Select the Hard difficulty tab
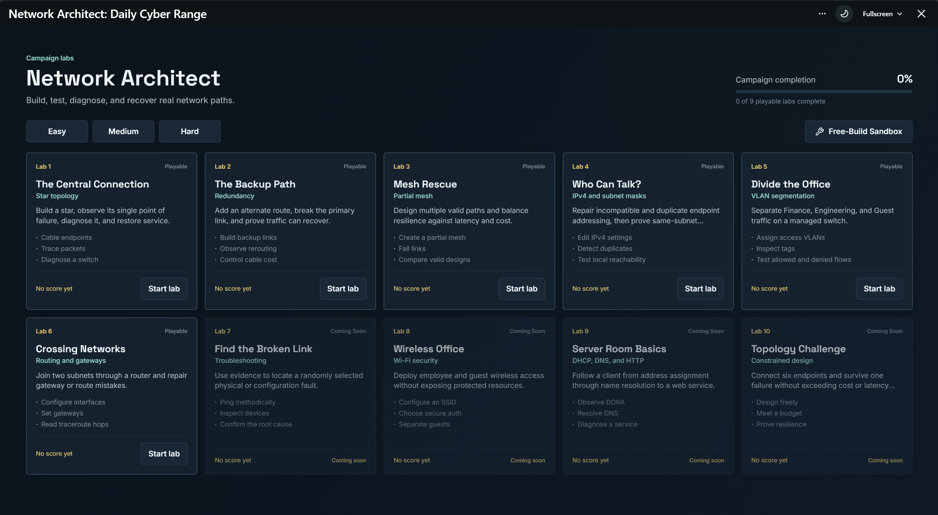Viewport: 938px width, 515px height. 190,132
